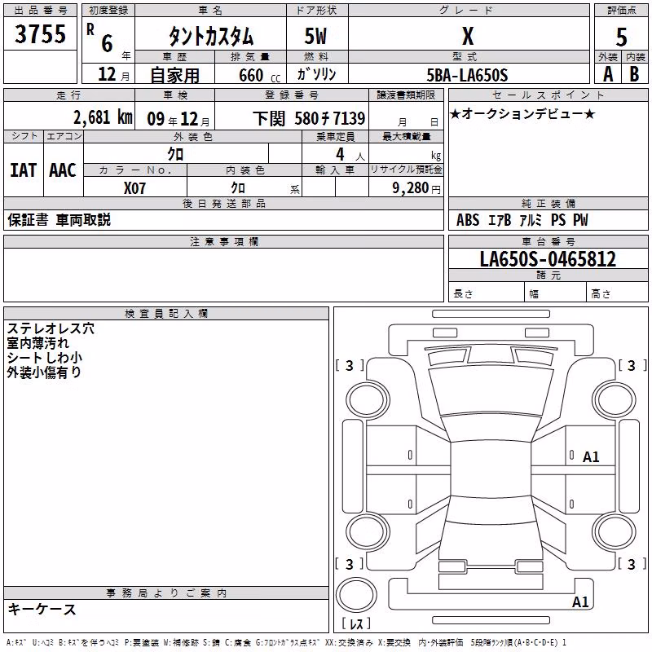
Task: Click the inspector note ステレオレス穴
Action: [x=51, y=328]
